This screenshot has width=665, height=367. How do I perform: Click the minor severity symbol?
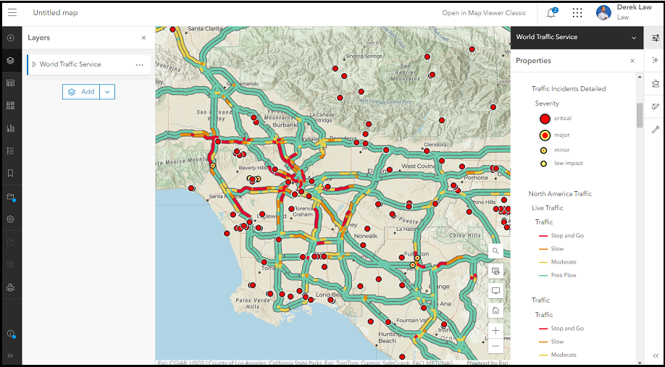(x=544, y=150)
